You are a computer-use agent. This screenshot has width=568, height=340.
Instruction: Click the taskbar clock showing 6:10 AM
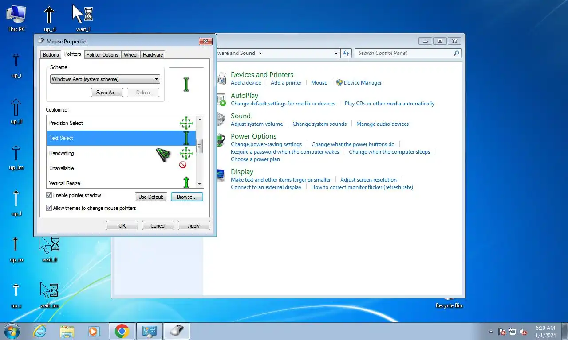click(x=545, y=332)
